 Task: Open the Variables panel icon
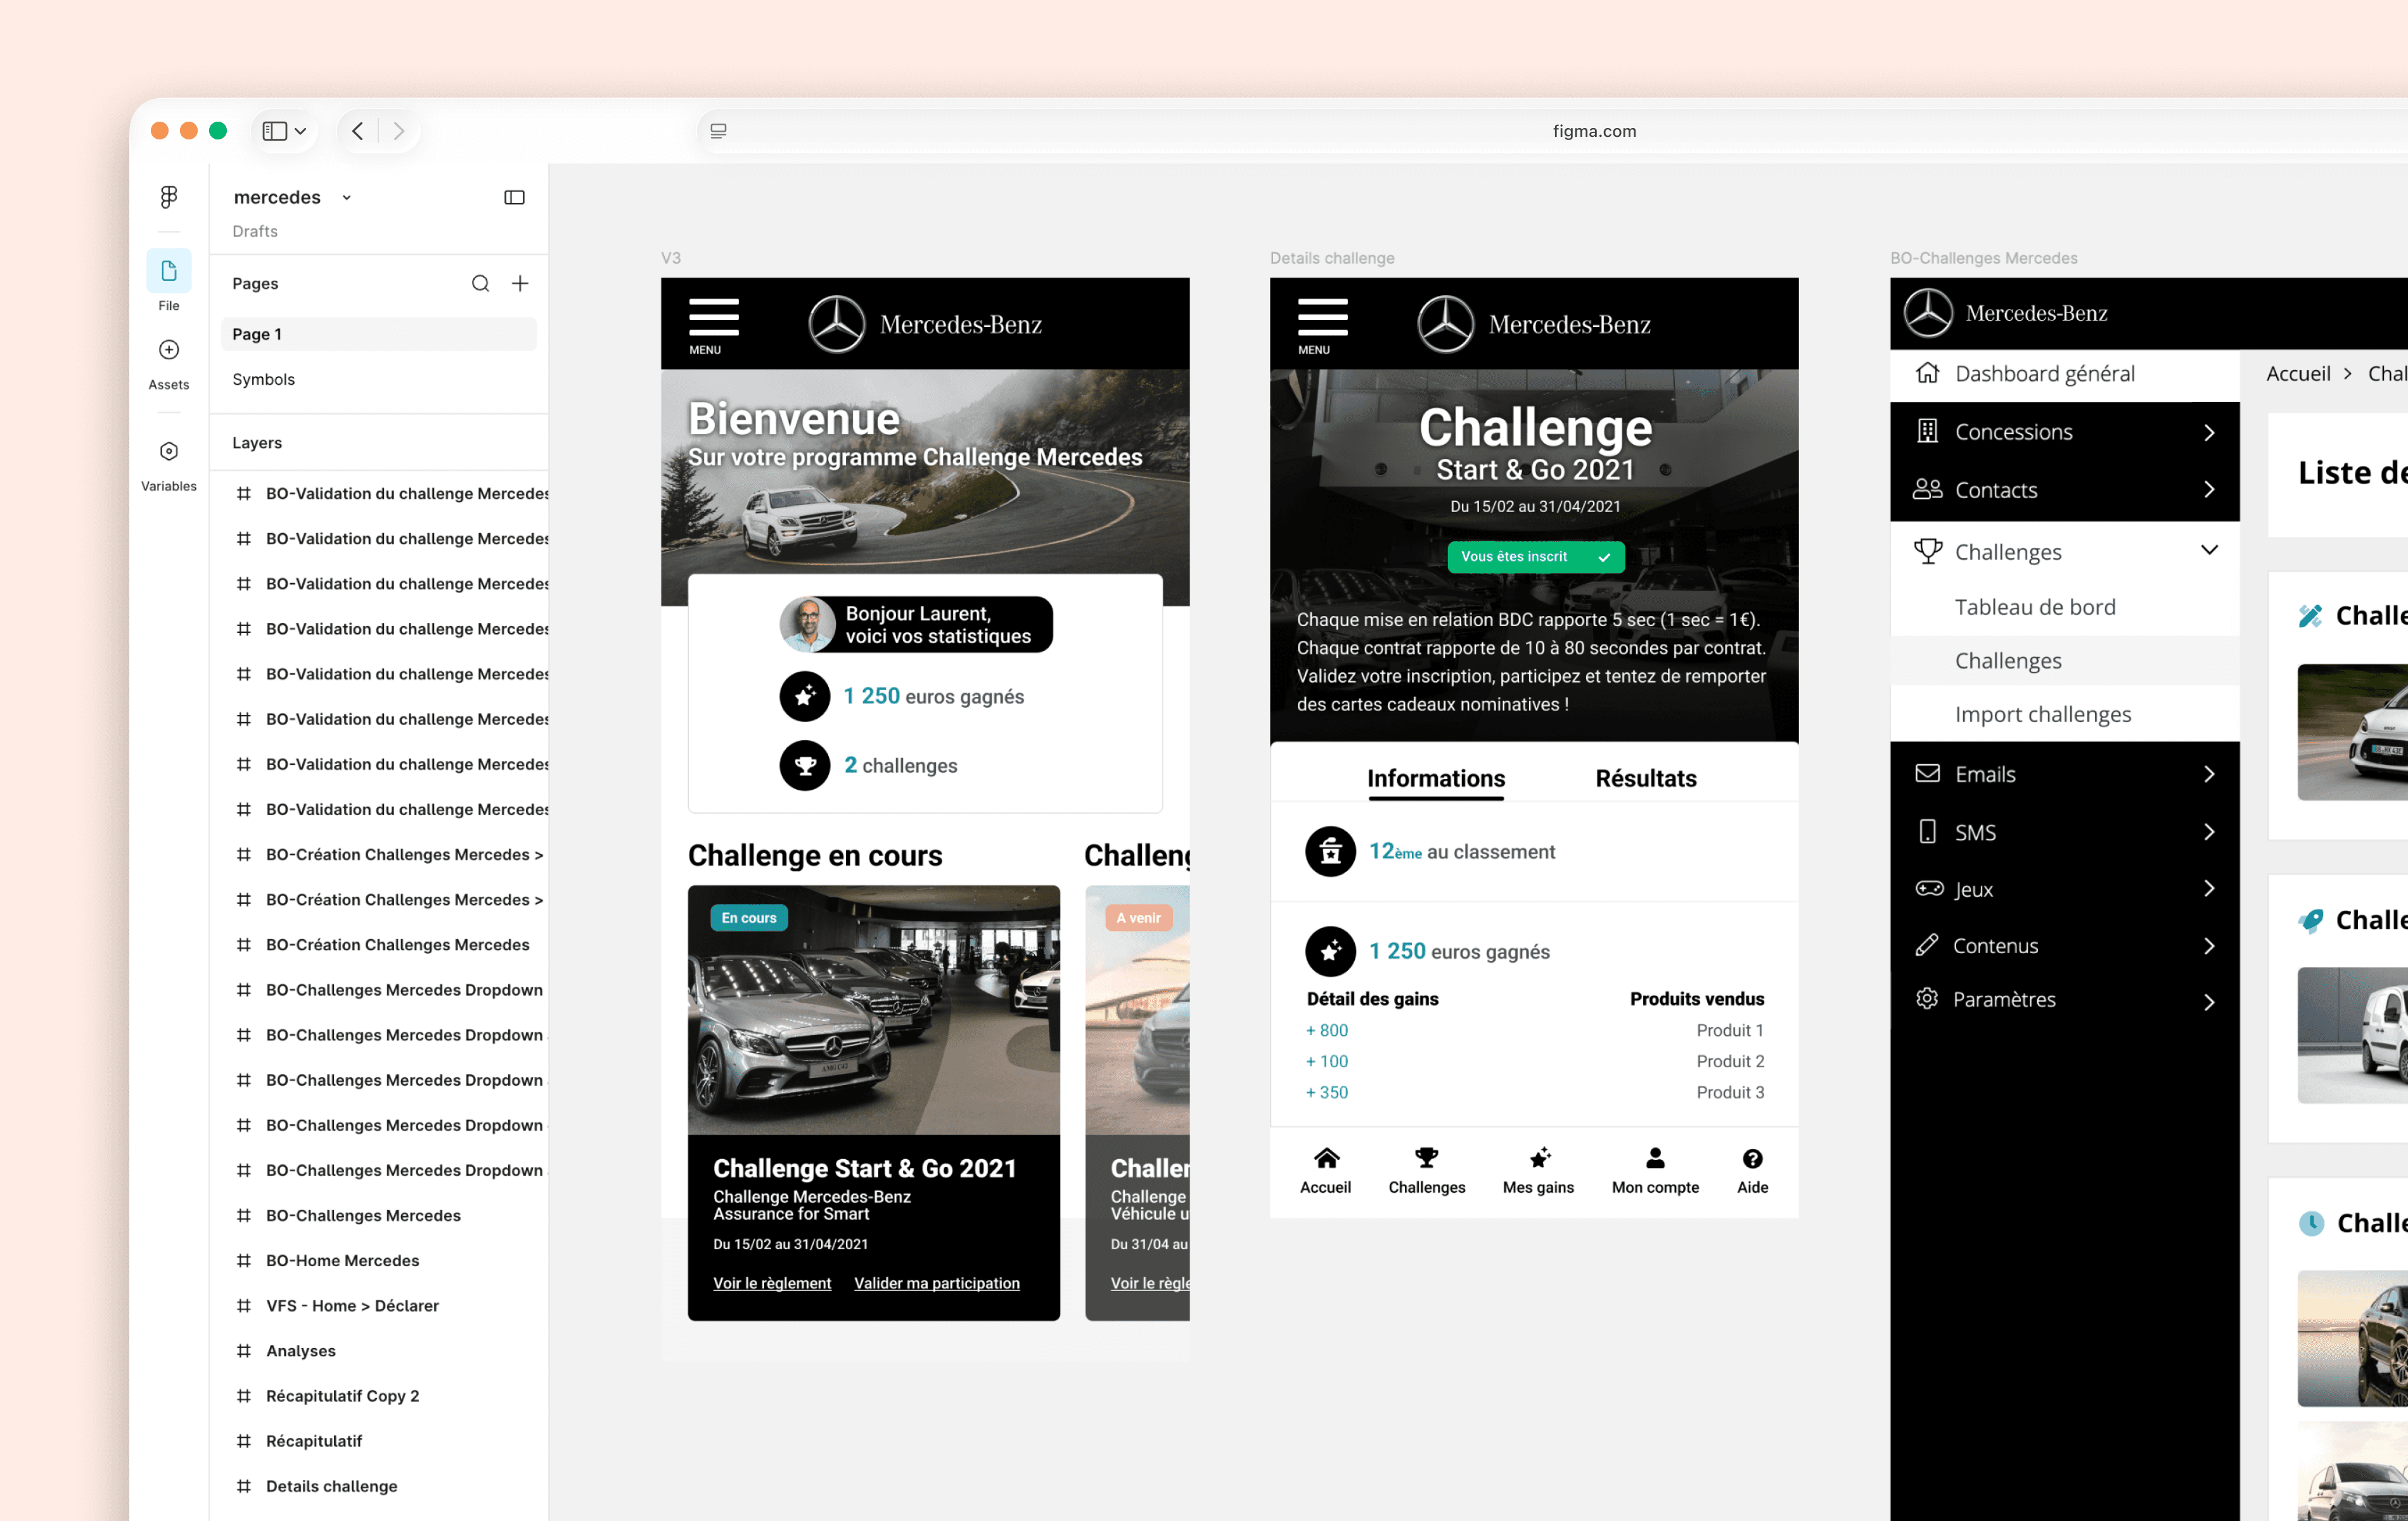169,452
